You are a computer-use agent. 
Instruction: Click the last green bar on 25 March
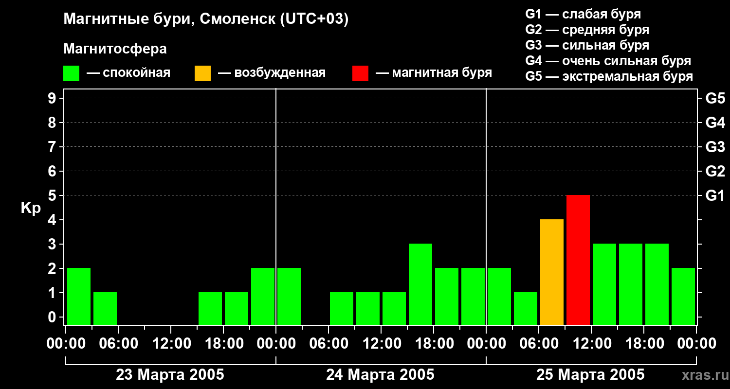pyautogui.click(x=683, y=296)
